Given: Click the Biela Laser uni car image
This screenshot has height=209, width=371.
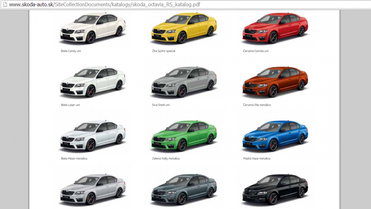Looking at the screenshot, I should (x=93, y=82).
